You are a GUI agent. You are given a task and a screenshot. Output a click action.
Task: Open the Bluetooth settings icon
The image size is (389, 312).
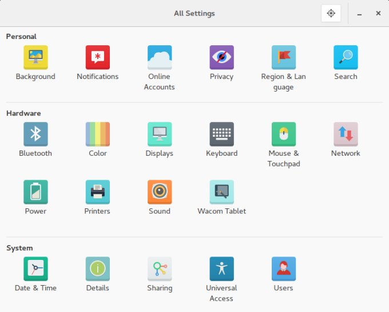(x=35, y=134)
